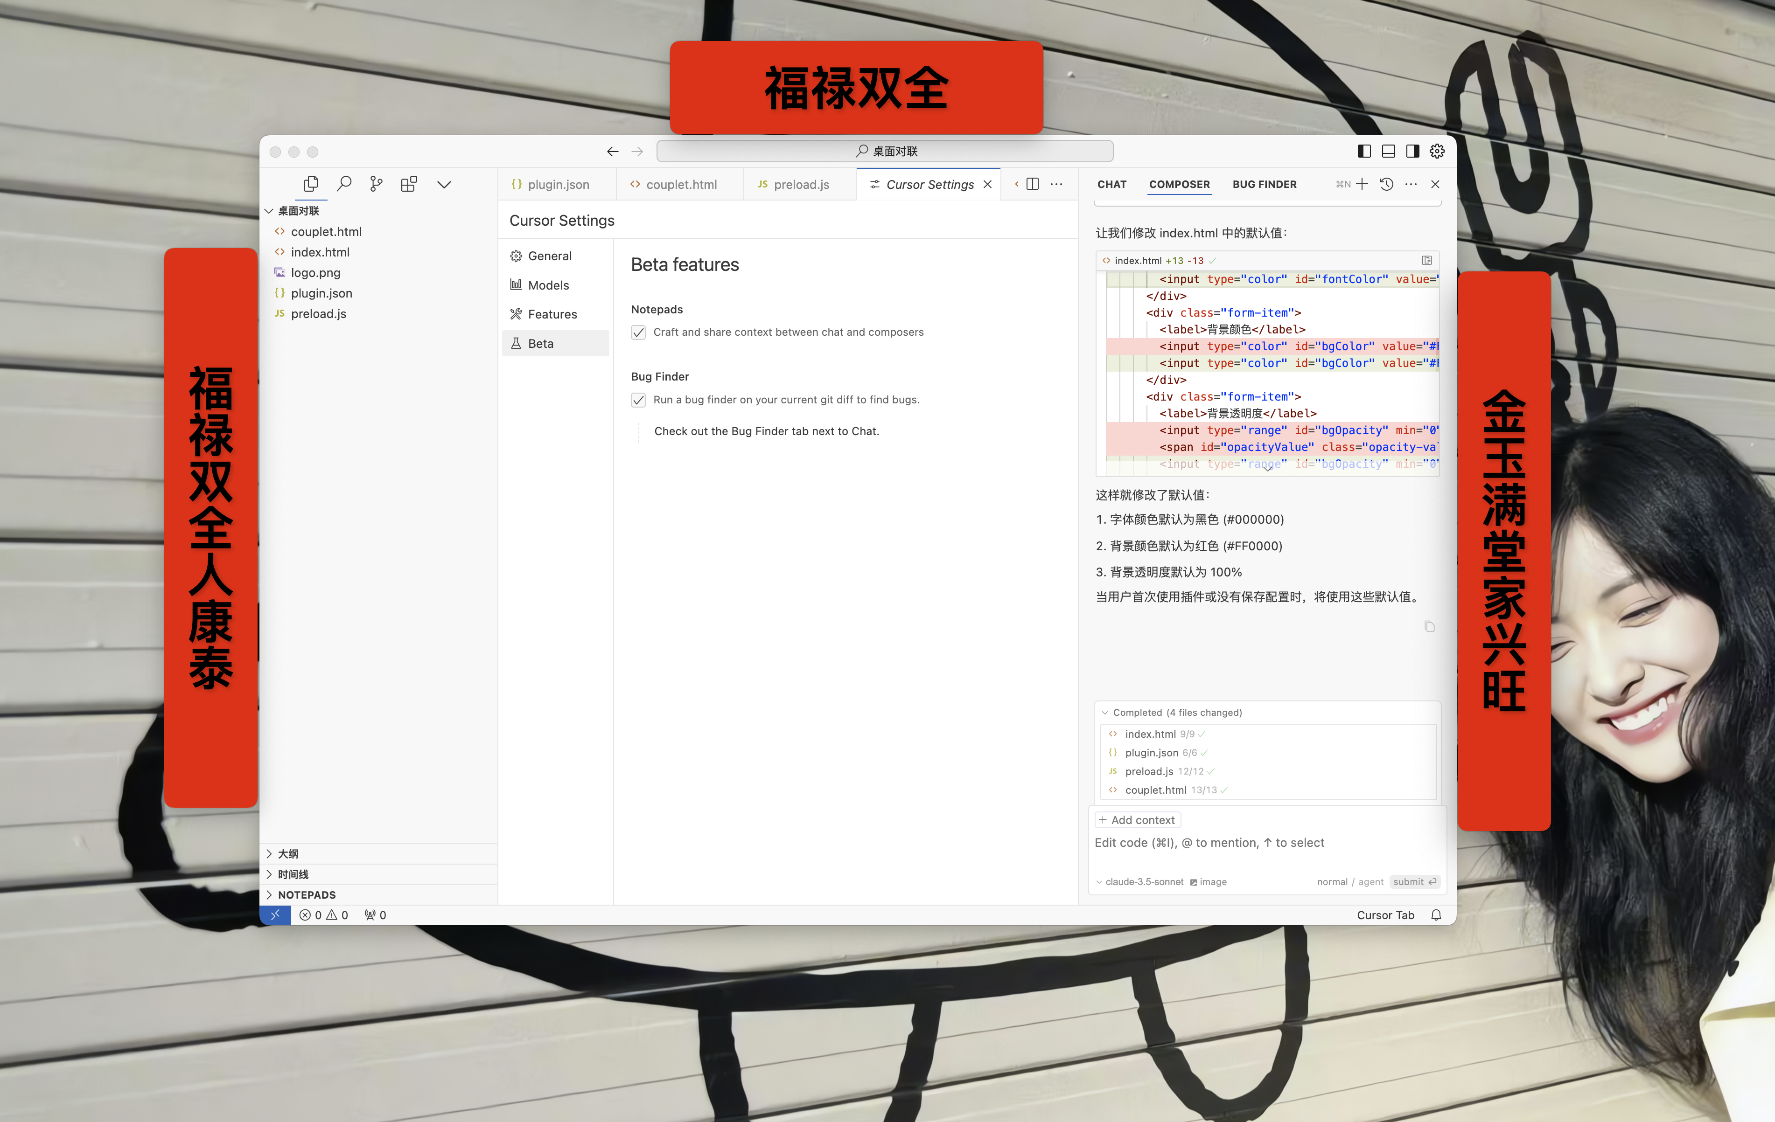Click the remote window status bar icon
This screenshot has height=1122, width=1775.
coord(275,915)
